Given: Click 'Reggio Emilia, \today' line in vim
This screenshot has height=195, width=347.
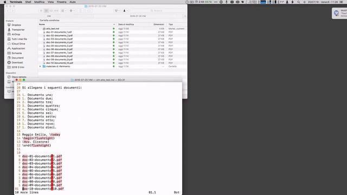Looking at the screenshot, I should tap(41, 135).
